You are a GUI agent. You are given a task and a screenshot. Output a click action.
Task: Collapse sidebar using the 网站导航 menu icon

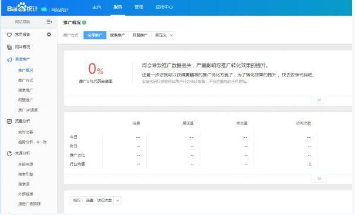[49, 22]
